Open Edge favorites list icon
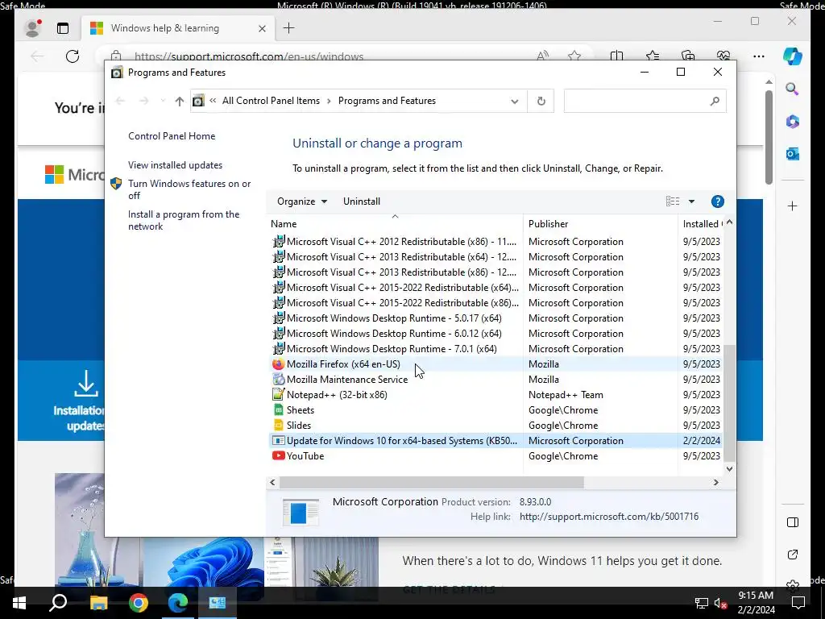 click(x=653, y=56)
